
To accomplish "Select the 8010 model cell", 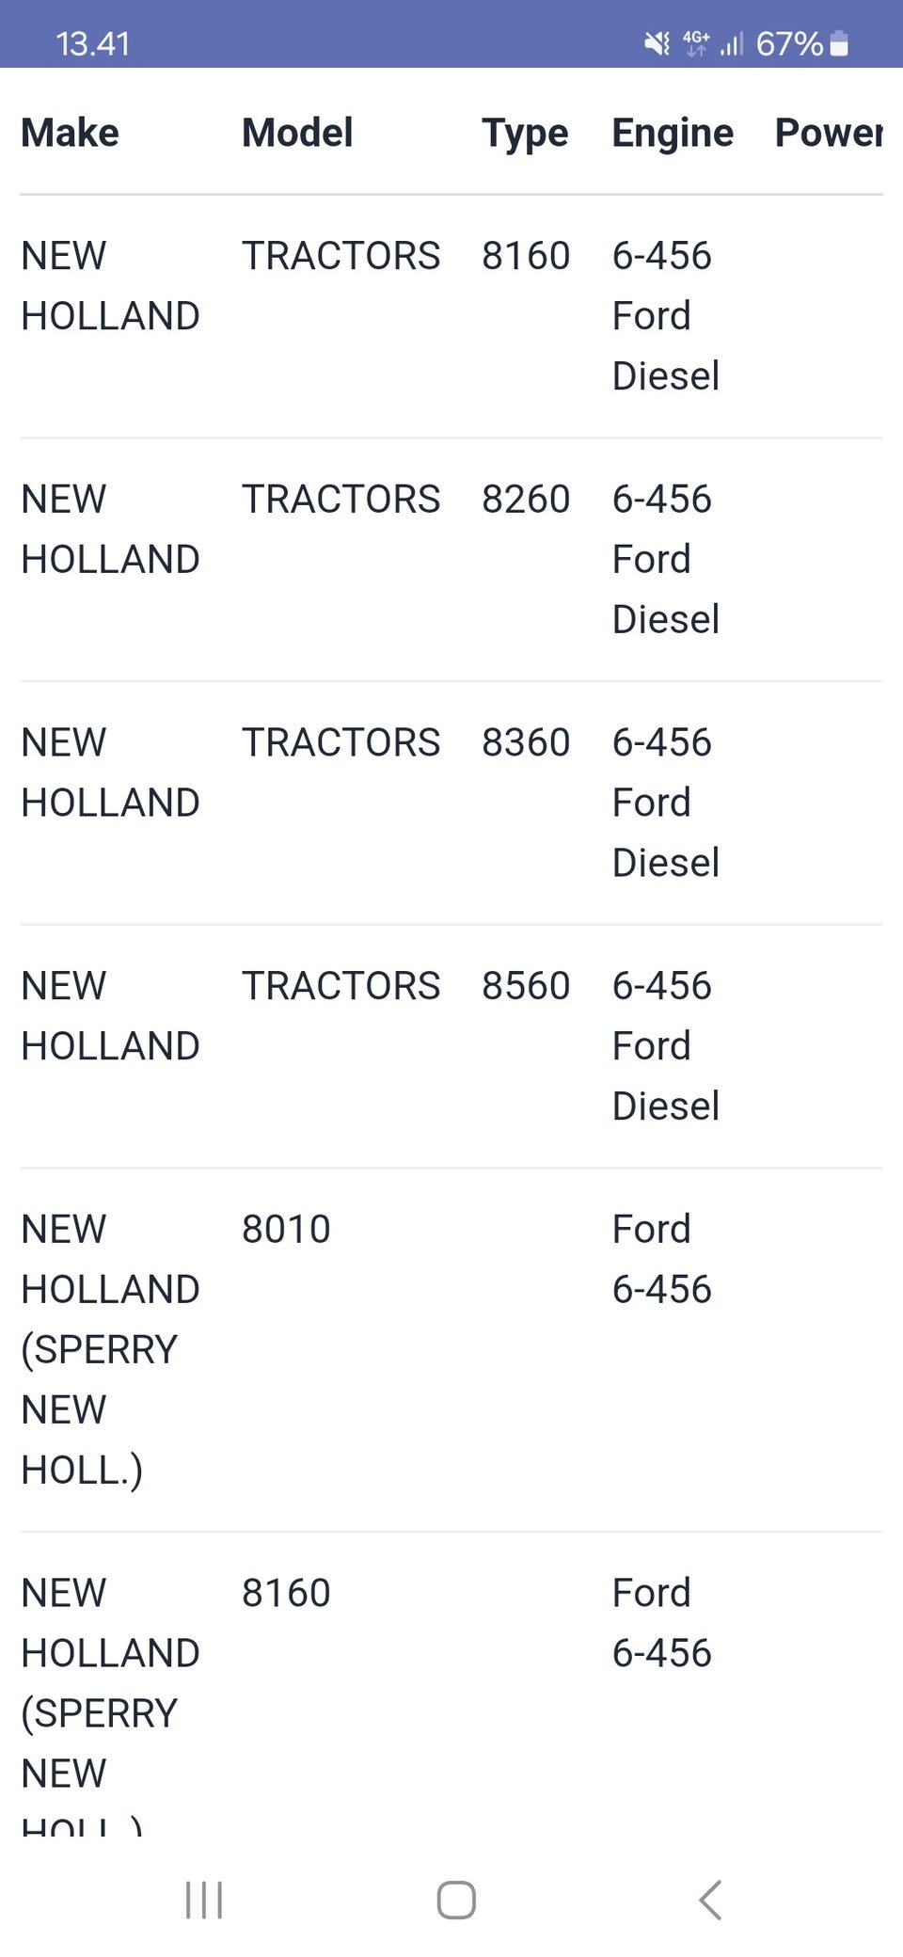I will pos(286,1230).
